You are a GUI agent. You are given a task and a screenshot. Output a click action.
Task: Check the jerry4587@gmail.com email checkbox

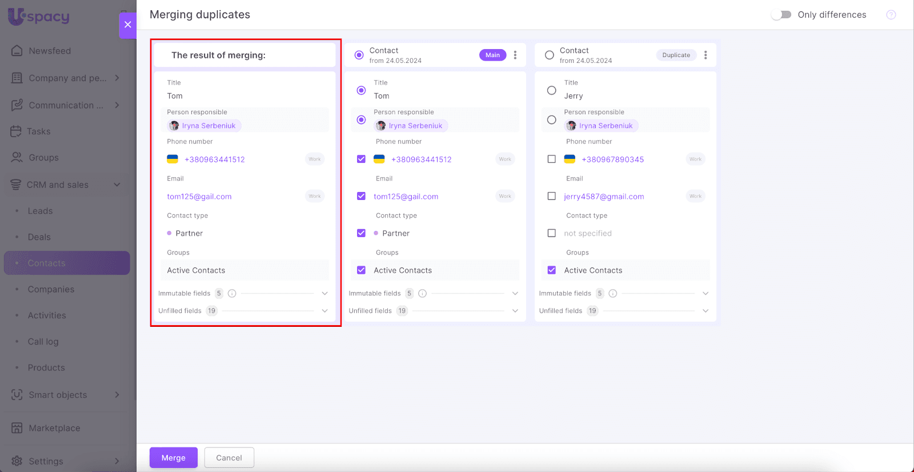551,196
